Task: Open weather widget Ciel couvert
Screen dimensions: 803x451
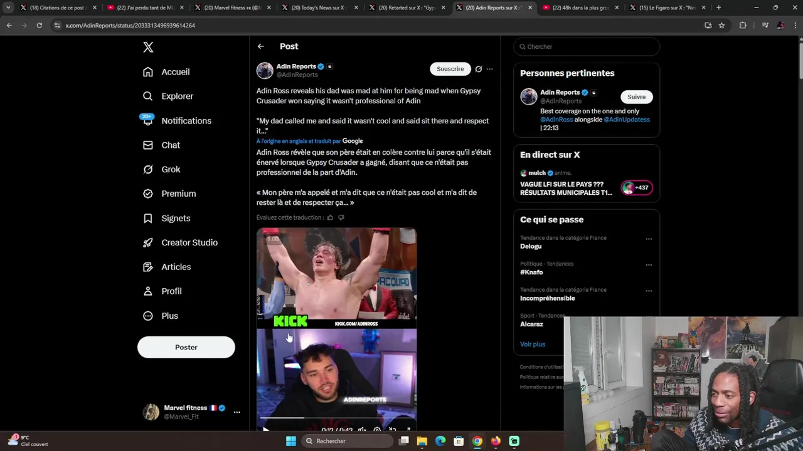Action: click(28, 441)
